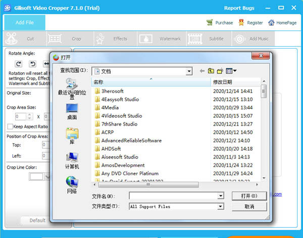Open the Add Music tab
The height and width of the screenshot is (238, 303).
click(253, 39)
